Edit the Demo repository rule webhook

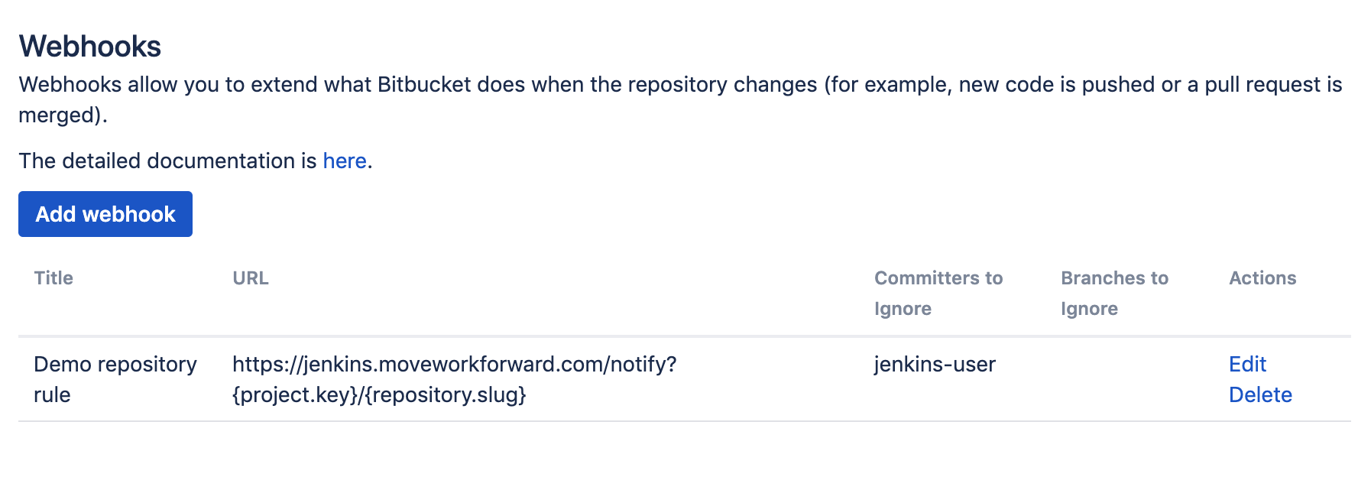pos(1247,364)
